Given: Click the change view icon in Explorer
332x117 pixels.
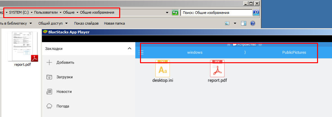Looking at the screenshot, I should pos(227,23).
